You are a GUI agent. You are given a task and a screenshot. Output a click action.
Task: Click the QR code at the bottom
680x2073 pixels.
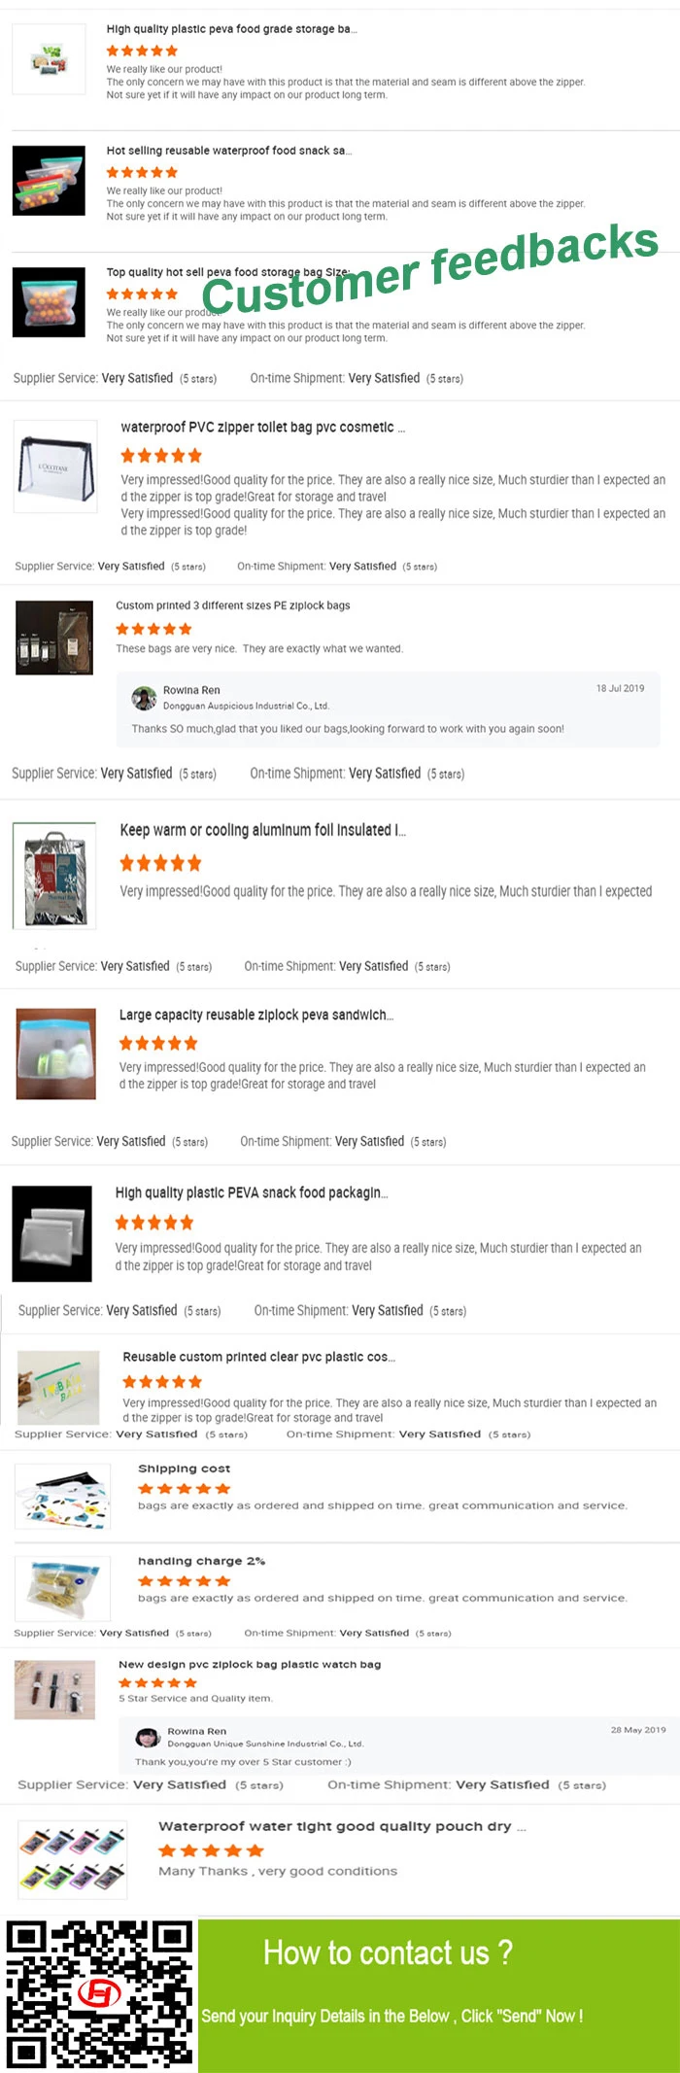click(x=99, y=1994)
